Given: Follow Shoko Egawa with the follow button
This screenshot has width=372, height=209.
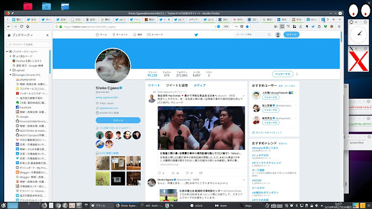Looking at the screenshot, I should click(x=282, y=74).
